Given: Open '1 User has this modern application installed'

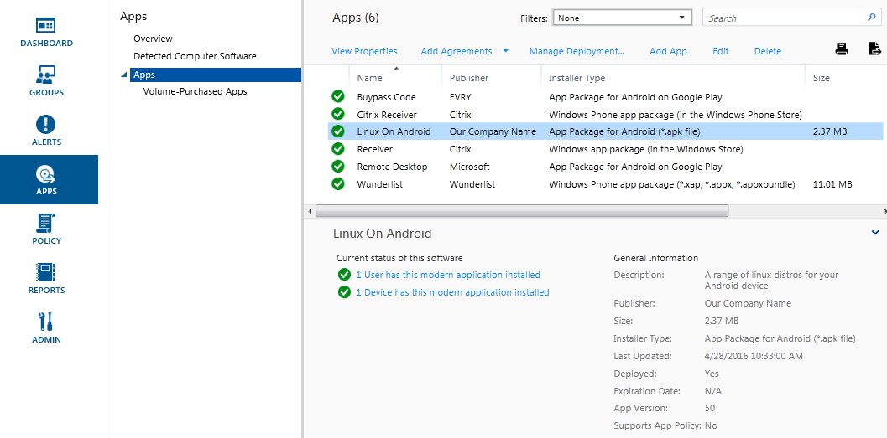Looking at the screenshot, I should pos(448,275).
